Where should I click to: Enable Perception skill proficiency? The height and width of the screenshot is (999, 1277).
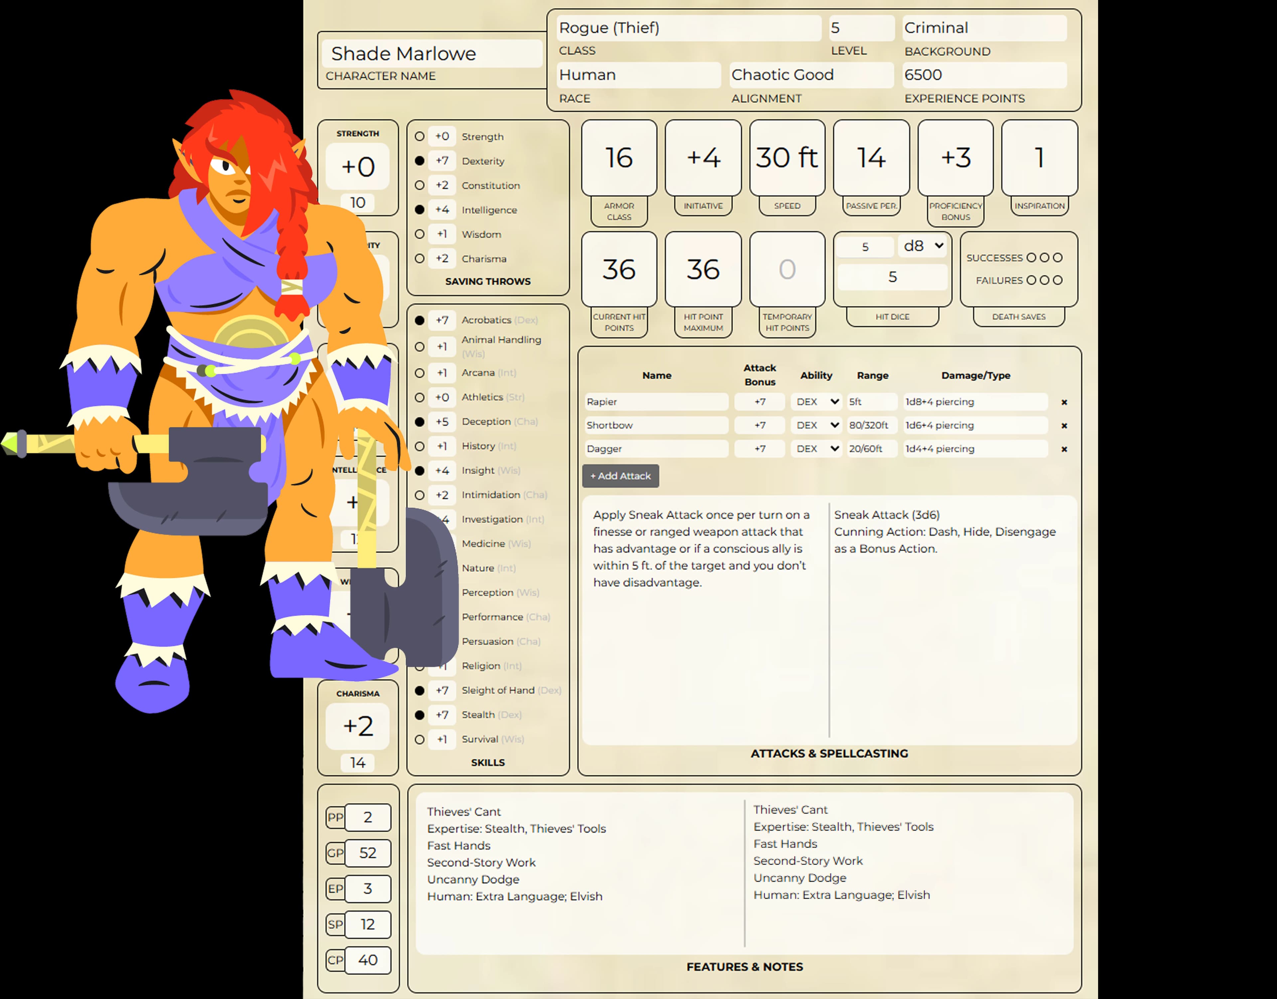(419, 593)
